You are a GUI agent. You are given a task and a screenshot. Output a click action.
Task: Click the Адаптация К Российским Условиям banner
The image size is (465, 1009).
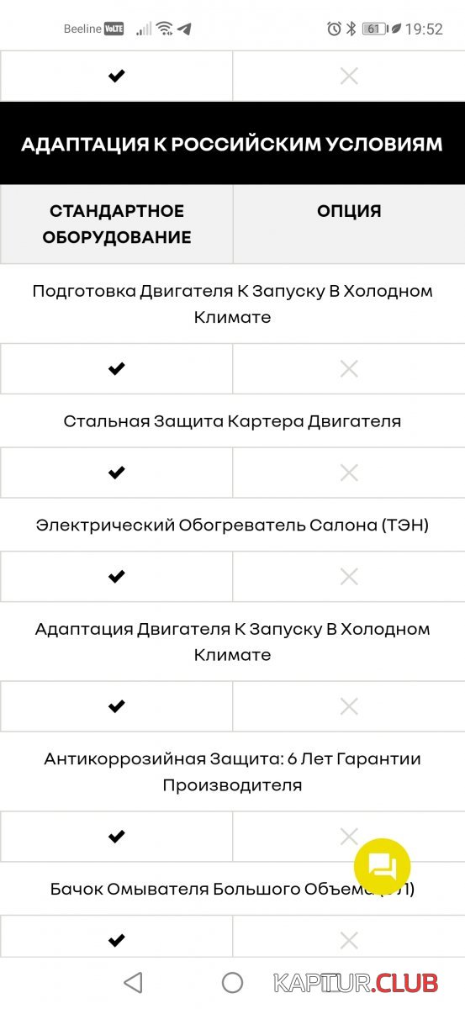coord(232,144)
